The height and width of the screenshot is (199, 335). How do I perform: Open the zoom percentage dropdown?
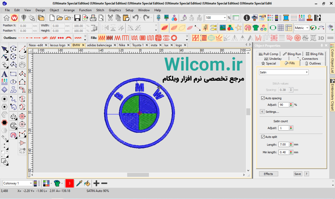click(225, 18)
